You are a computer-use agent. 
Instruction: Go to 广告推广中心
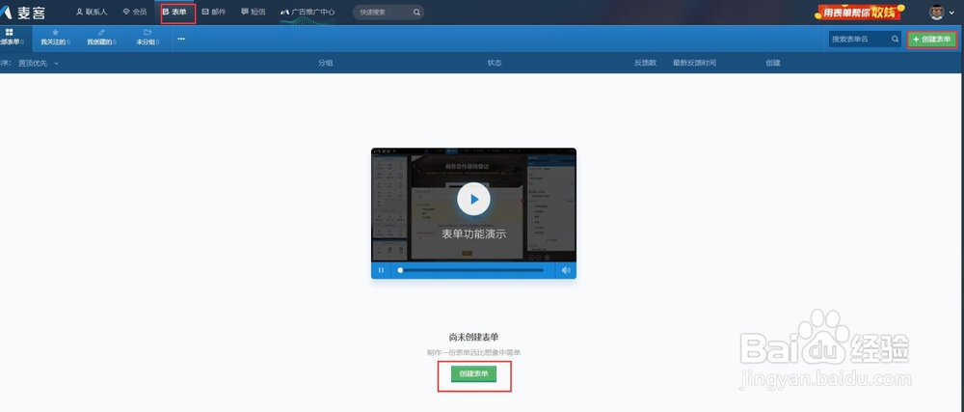[x=308, y=12]
